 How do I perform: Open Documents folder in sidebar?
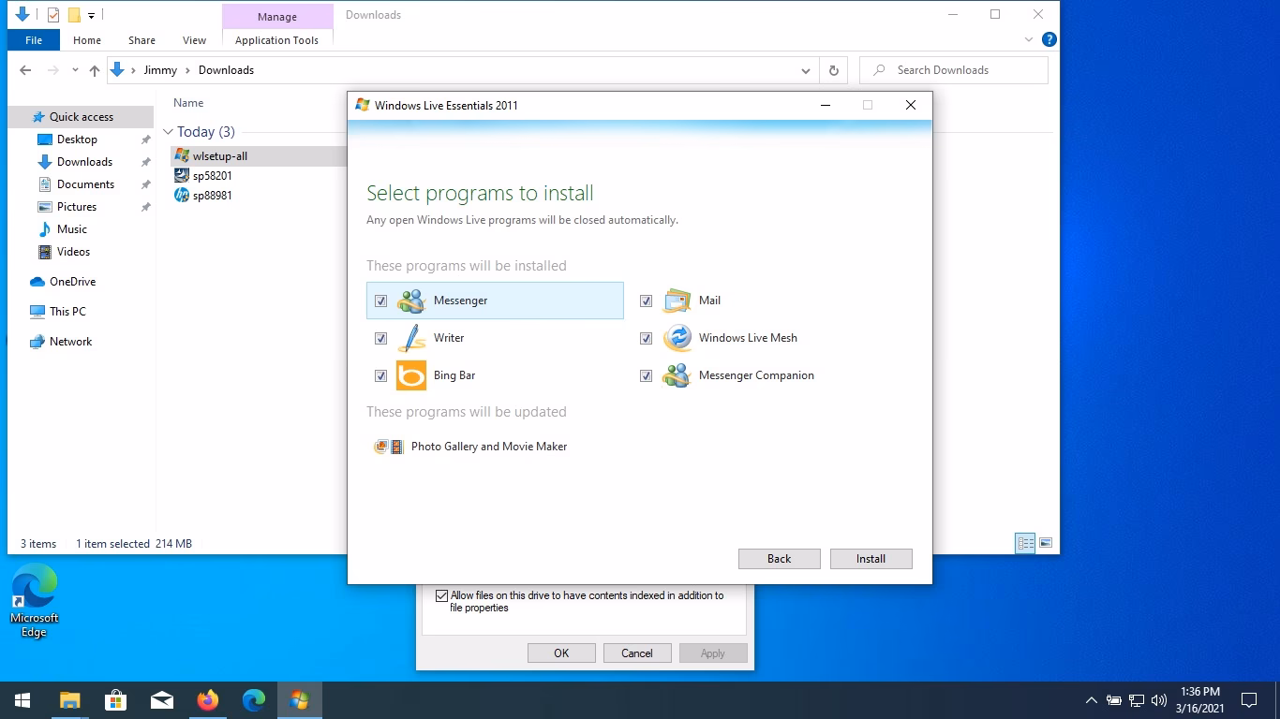click(85, 184)
